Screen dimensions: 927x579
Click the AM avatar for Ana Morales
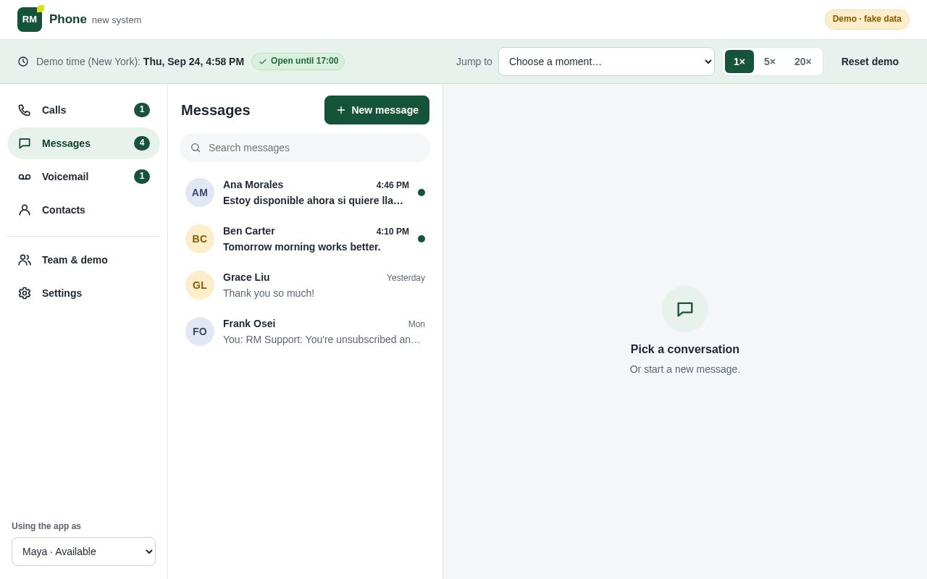point(200,193)
